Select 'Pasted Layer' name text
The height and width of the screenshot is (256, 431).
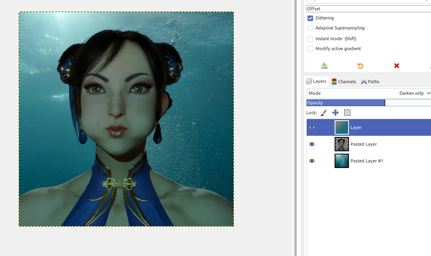(x=364, y=144)
